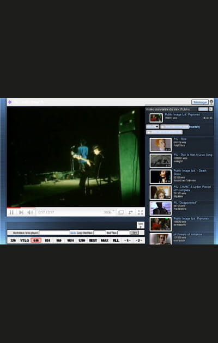Open the lower Public Image Ltd. Poptones thumbnail
This screenshot has height=343, width=218.
pos(160,224)
